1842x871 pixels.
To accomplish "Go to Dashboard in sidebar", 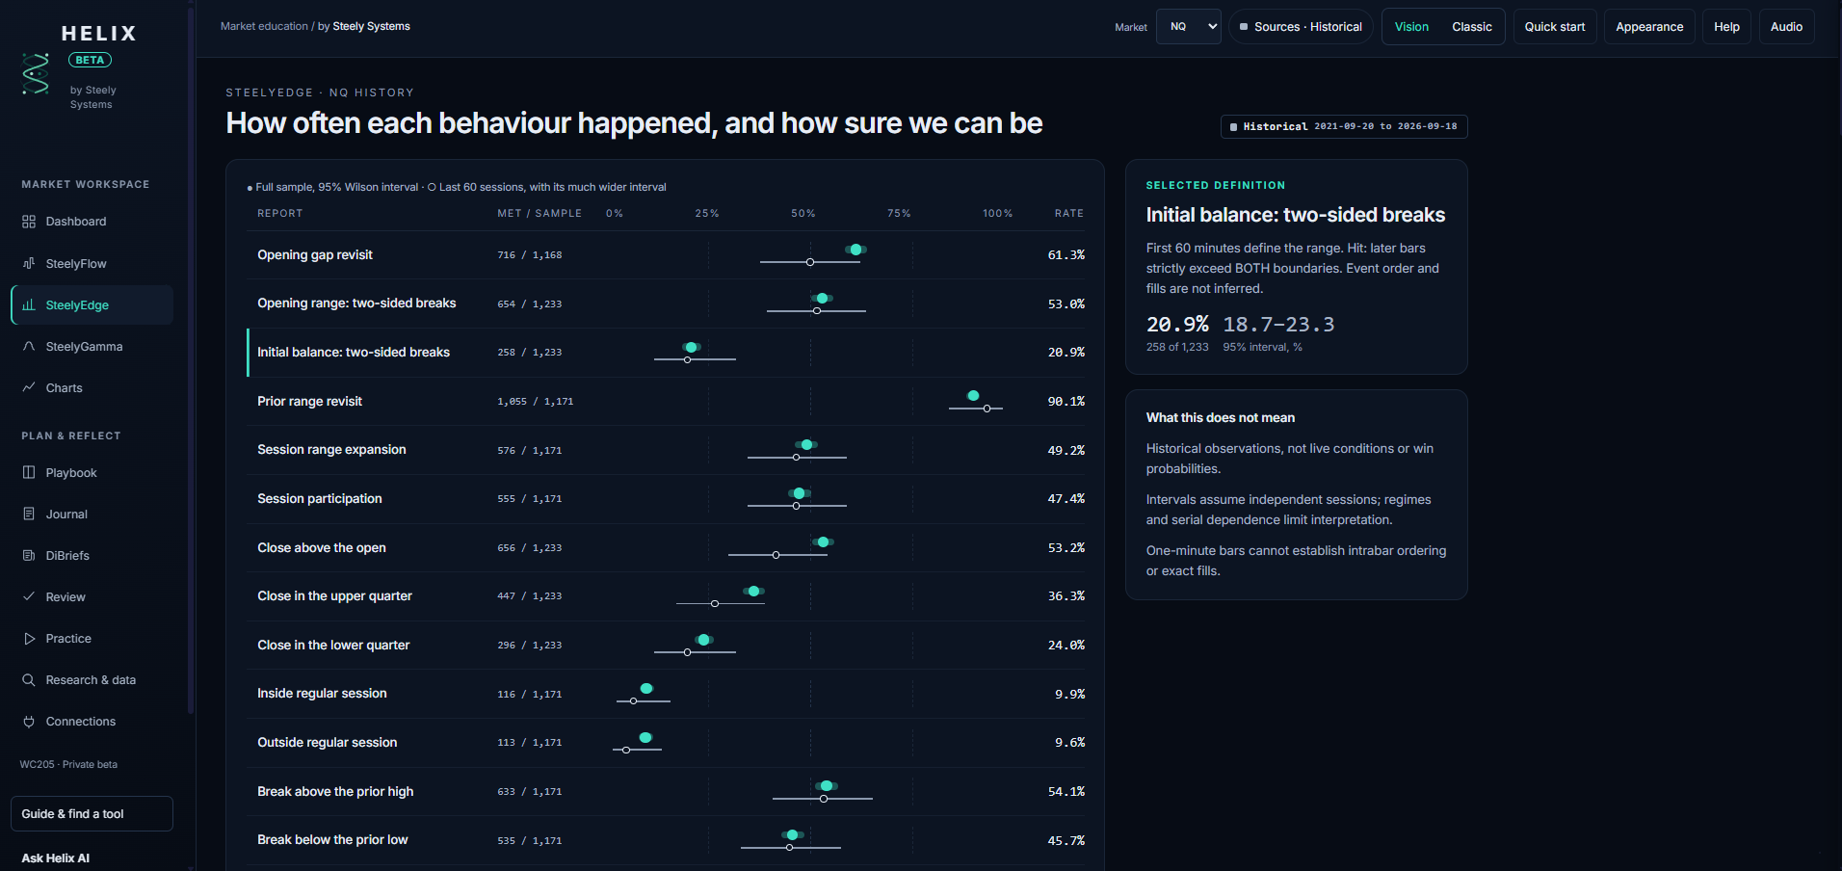I will pyautogui.click(x=92, y=222).
